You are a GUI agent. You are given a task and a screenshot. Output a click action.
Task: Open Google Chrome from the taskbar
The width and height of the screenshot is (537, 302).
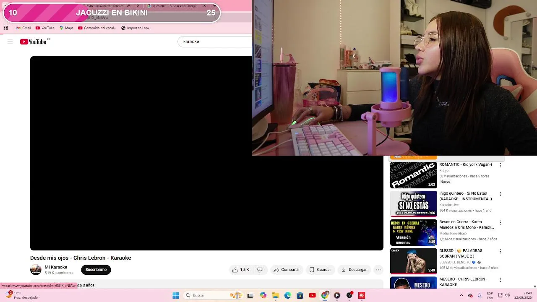click(325, 295)
